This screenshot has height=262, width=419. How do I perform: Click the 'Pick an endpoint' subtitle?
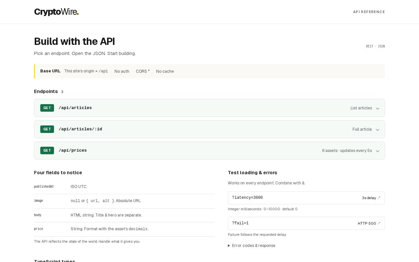85,53
